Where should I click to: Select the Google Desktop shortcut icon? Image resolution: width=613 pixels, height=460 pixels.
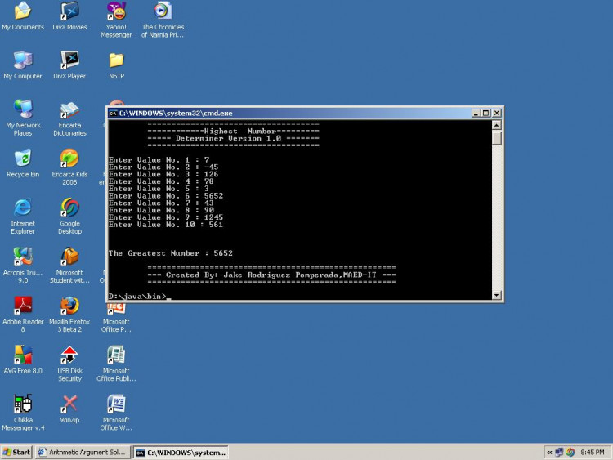tap(69, 208)
